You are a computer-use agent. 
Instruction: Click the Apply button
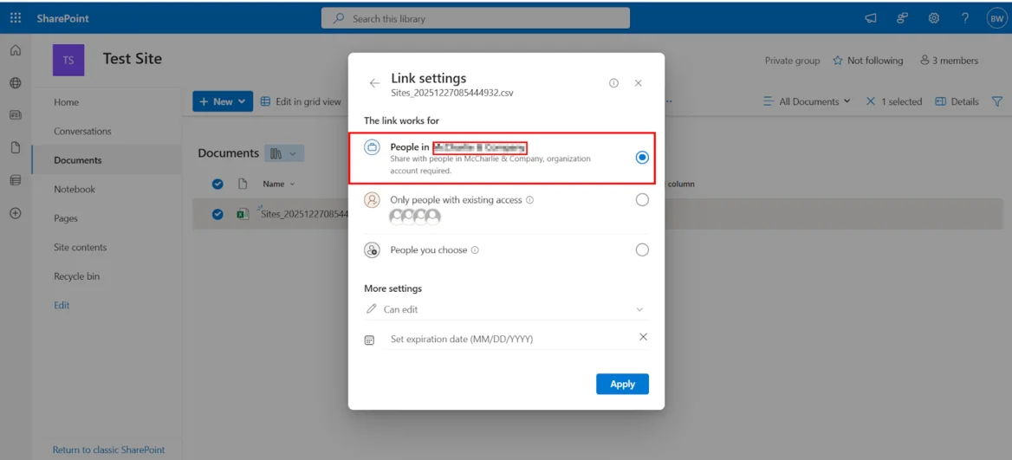click(x=622, y=384)
